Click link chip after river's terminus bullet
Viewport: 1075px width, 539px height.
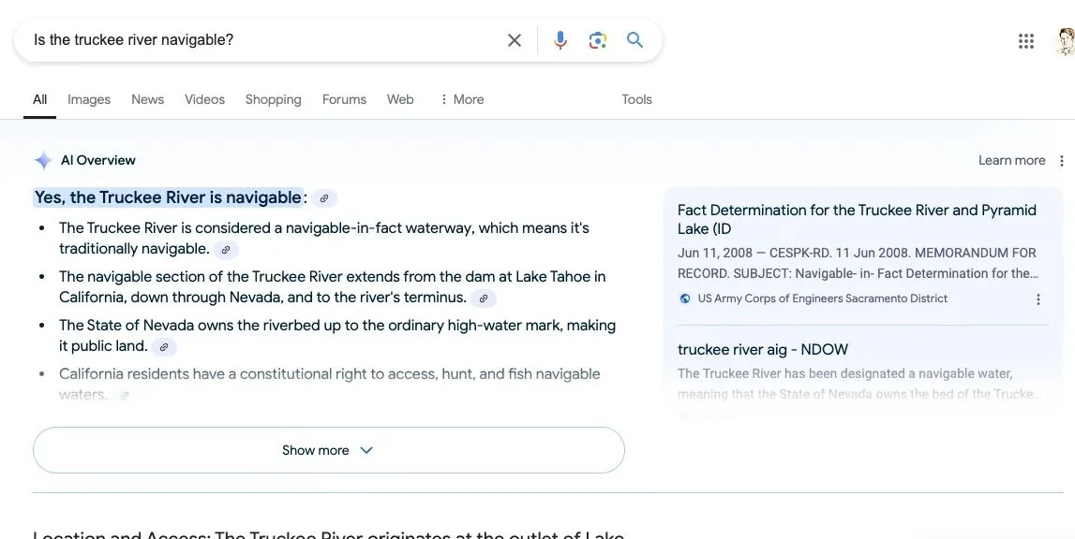[x=484, y=299]
